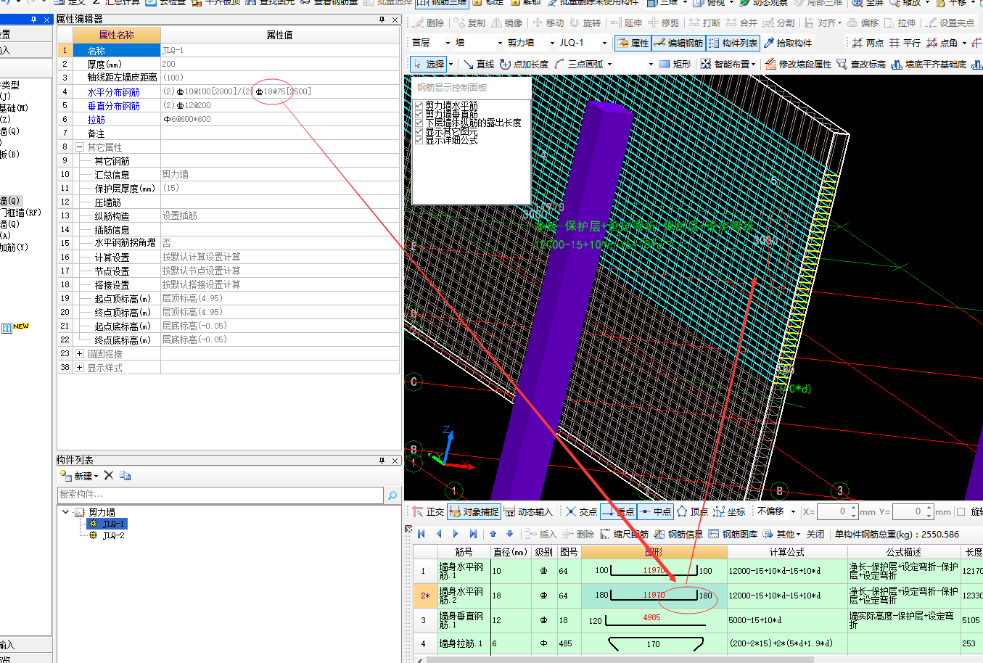Click the 分割 split tool
The width and height of the screenshot is (983, 663).
pos(778,23)
